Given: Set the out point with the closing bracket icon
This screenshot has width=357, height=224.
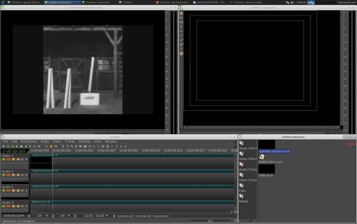Looking at the screenshot, I should (67, 147).
